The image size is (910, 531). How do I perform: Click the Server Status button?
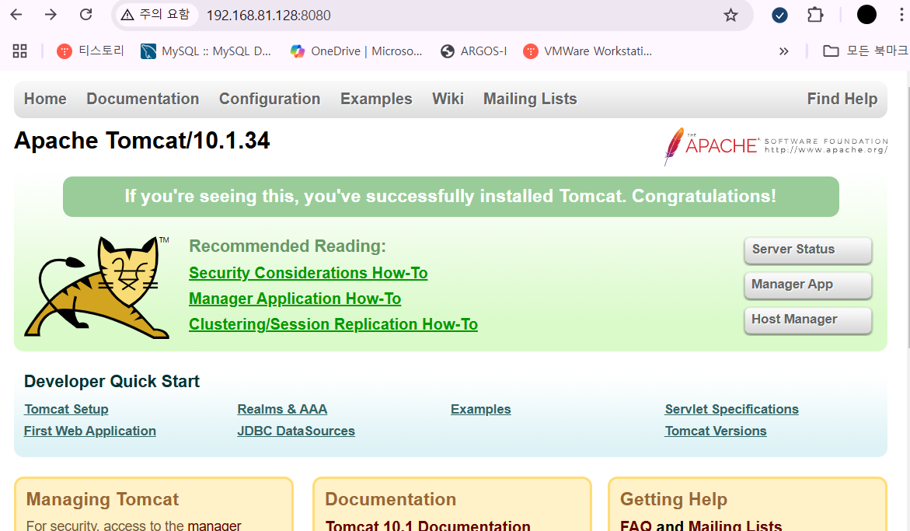[808, 250]
